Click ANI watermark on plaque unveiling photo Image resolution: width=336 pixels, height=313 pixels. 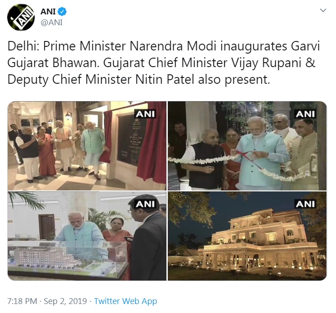click(x=145, y=114)
